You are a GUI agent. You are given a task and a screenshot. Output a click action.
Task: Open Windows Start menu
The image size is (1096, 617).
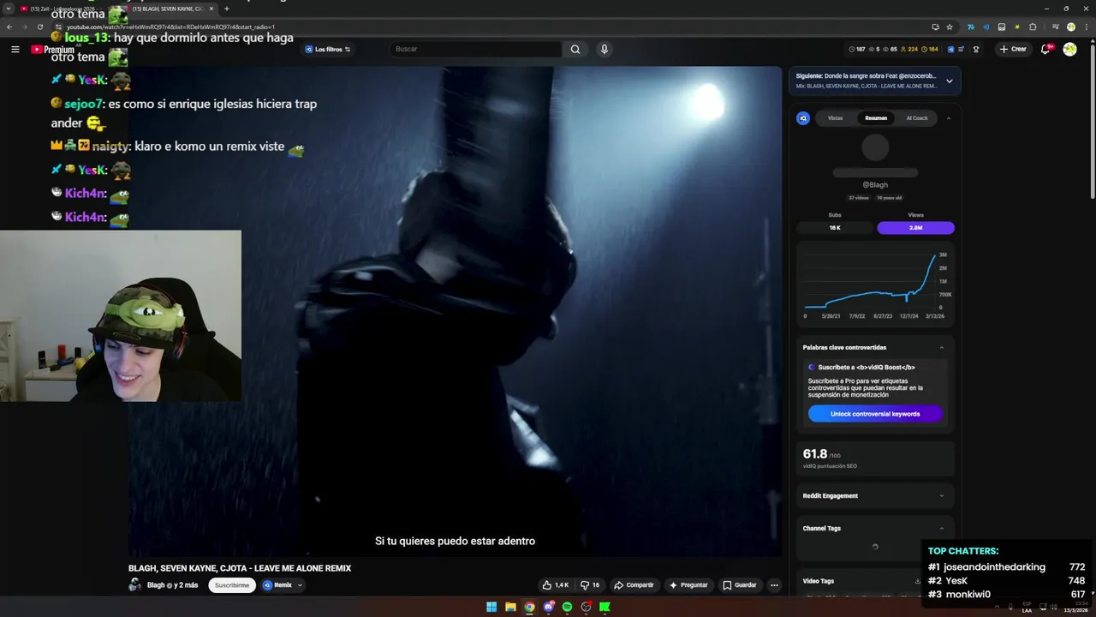tap(491, 607)
